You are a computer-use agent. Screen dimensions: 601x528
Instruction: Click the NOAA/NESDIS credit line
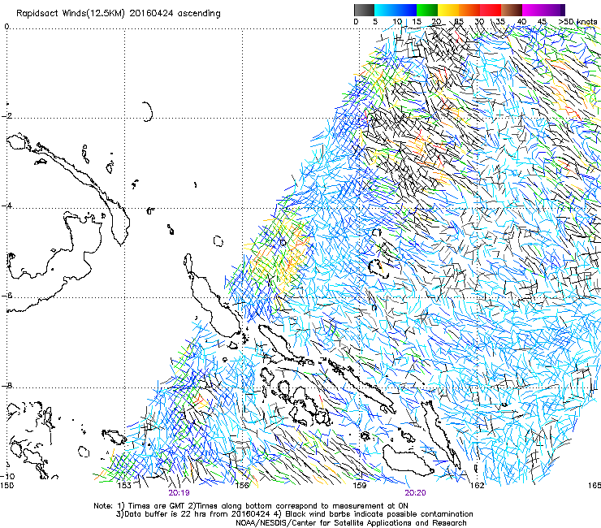tap(351, 523)
